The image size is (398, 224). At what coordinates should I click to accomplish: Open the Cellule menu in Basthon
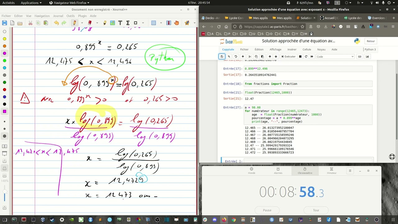pos(307,49)
